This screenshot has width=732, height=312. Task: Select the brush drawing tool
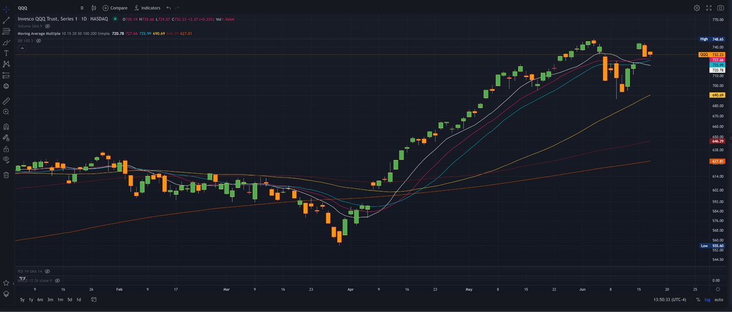[x=6, y=43]
